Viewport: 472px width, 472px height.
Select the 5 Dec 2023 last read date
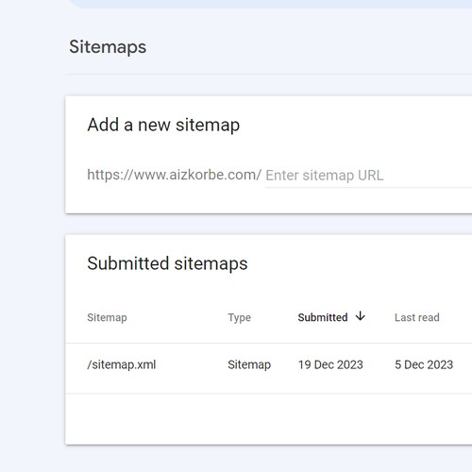[x=424, y=364]
